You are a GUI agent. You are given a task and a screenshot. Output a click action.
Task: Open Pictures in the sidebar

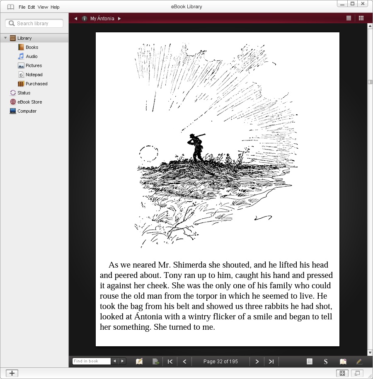click(x=34, y=65)
